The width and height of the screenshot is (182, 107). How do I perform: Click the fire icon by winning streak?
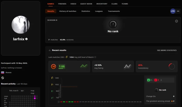click(172, 101)
